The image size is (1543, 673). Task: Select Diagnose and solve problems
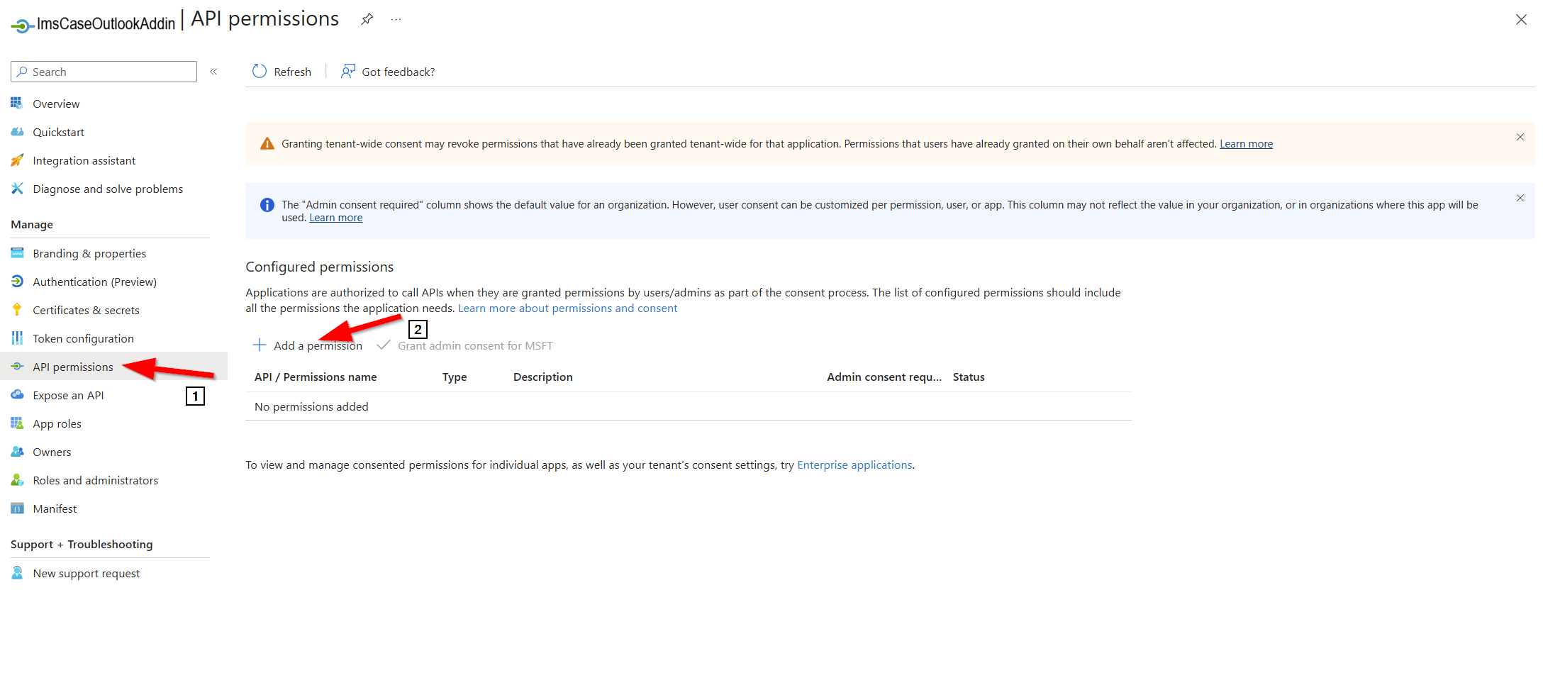point(108,189)
